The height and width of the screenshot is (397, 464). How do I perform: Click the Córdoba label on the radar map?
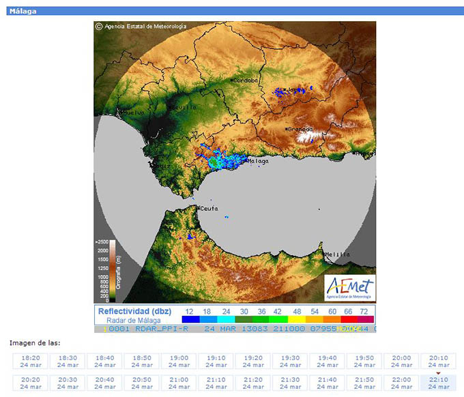click(x=246, y=80)
